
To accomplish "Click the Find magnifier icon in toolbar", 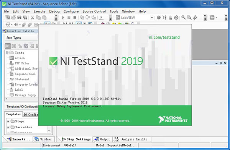I will pos(183,18).
